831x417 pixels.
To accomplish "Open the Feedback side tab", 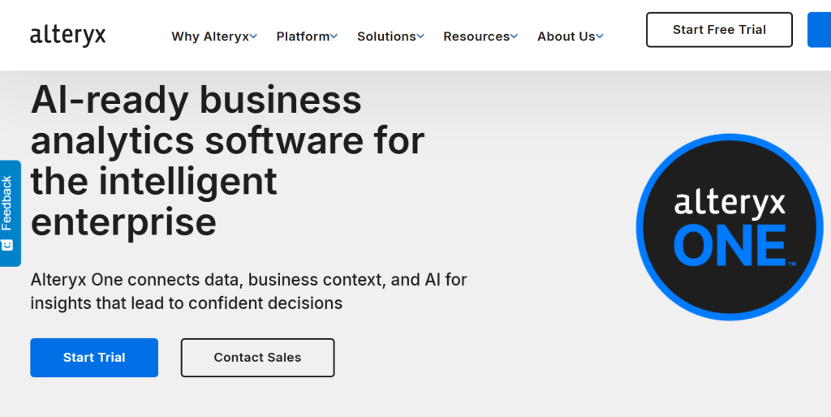I will point(8,204).
